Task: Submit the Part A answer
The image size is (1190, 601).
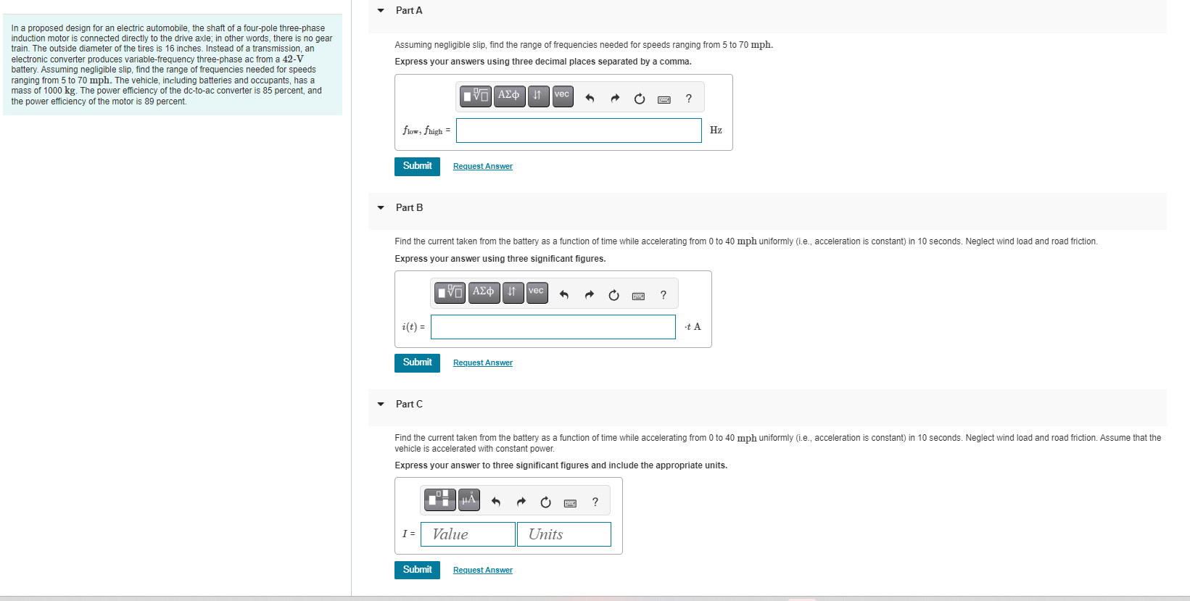Action: [x=417, y=166]
